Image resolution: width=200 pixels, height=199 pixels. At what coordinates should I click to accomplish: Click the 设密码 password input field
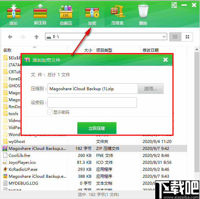92,102
